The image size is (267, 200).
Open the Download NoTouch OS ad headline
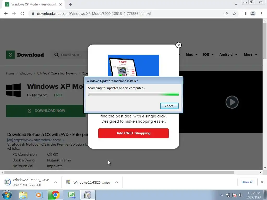point(48,135)
